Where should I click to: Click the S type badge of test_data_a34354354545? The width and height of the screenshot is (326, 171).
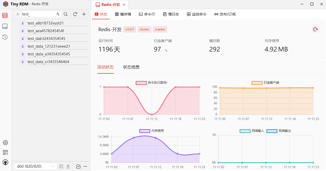coord(23,54)
